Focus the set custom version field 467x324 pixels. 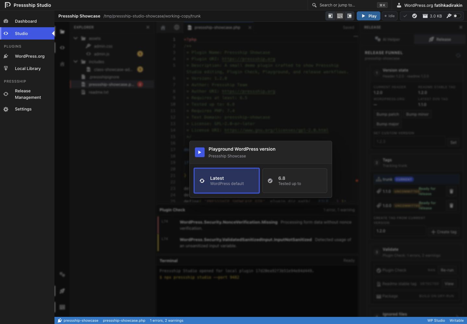pyautogui.click(x=409, y=142)
